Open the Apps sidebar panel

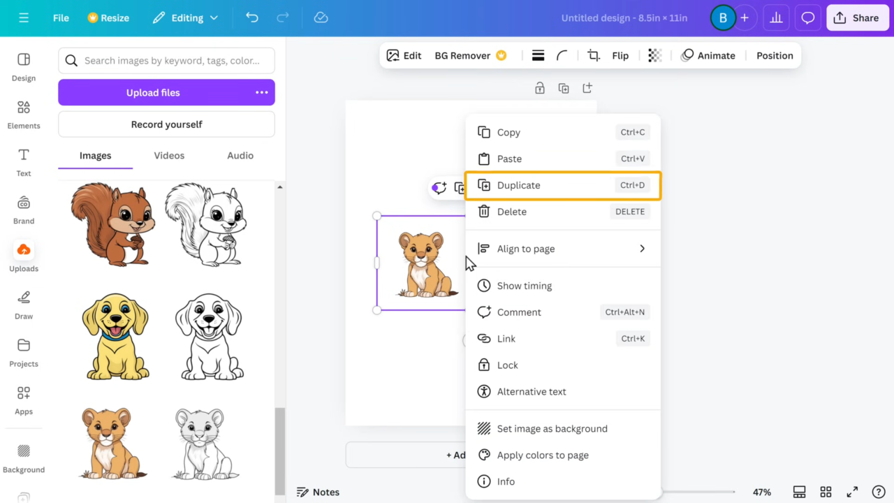tap(24, 400)
